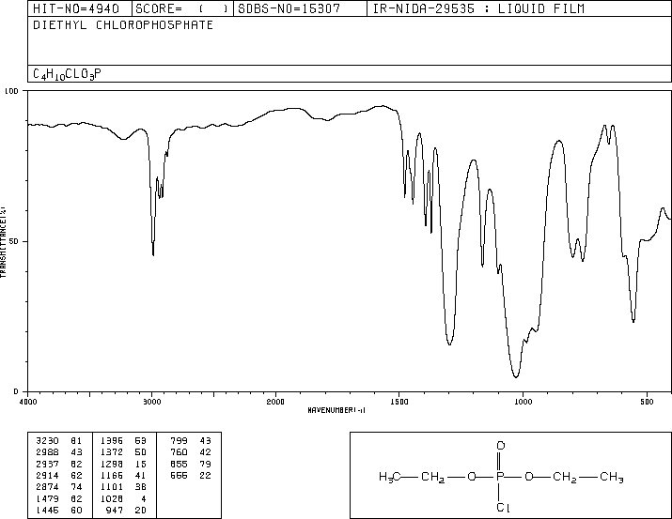The width and height of the screenshot is (672, 519).
Task: Click the deepest spectrum trough near 1028
Action: point(516,376)
